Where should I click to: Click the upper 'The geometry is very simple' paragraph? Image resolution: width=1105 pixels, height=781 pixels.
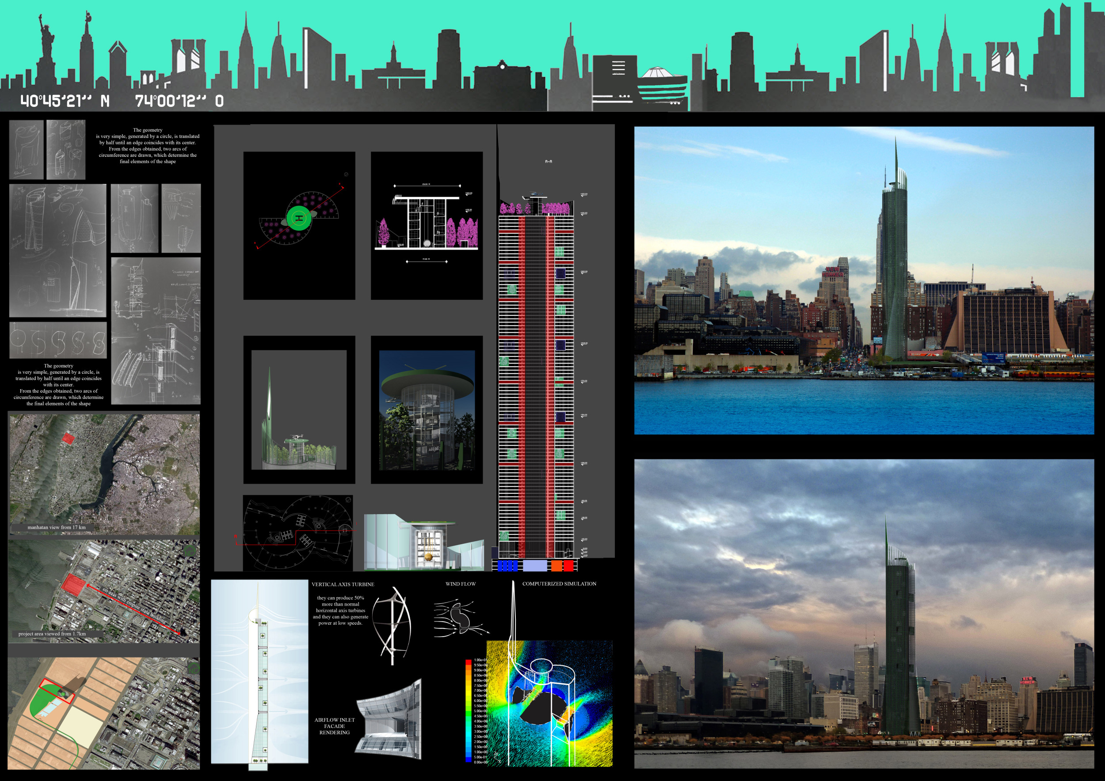(x=148, y=146)
